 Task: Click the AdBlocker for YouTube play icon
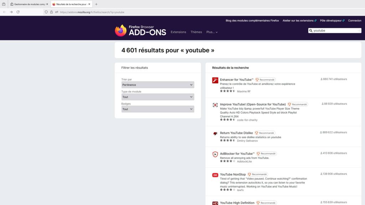(x=215, y=154)
